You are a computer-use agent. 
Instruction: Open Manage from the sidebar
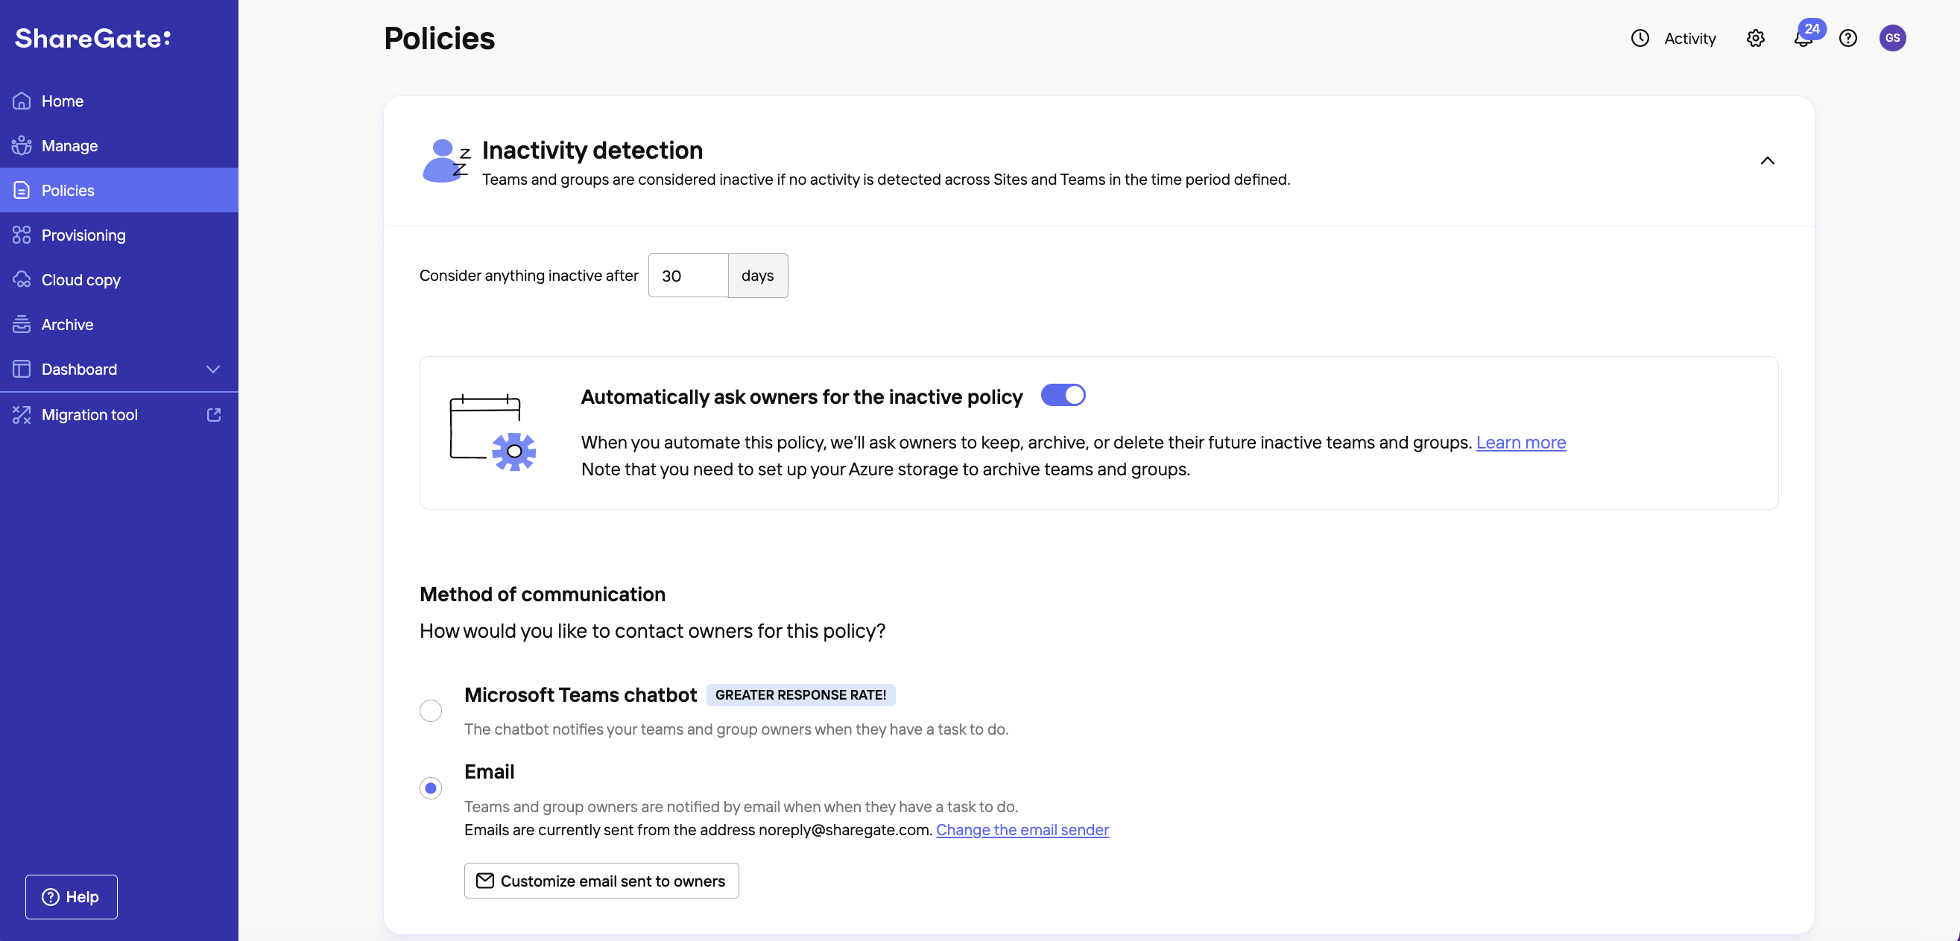[x=69, y=145]
